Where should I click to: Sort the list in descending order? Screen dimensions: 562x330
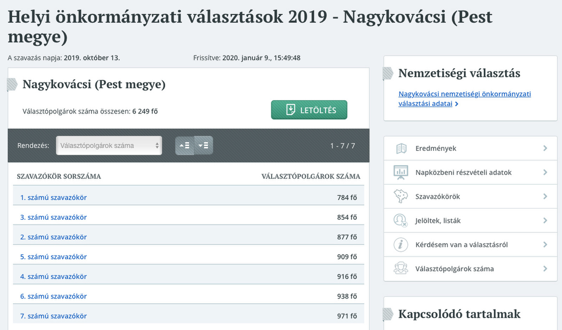pyautogui.click(x=203, y=146)
